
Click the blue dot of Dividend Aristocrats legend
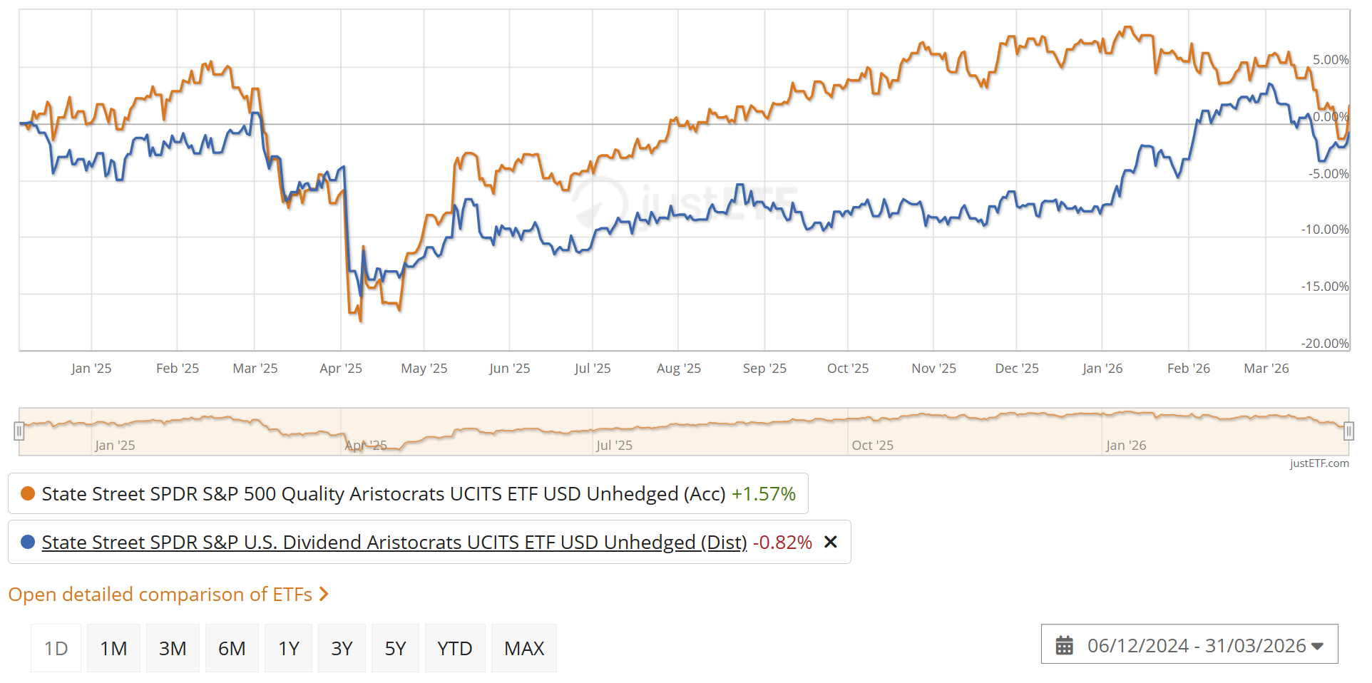pos(28,542)
